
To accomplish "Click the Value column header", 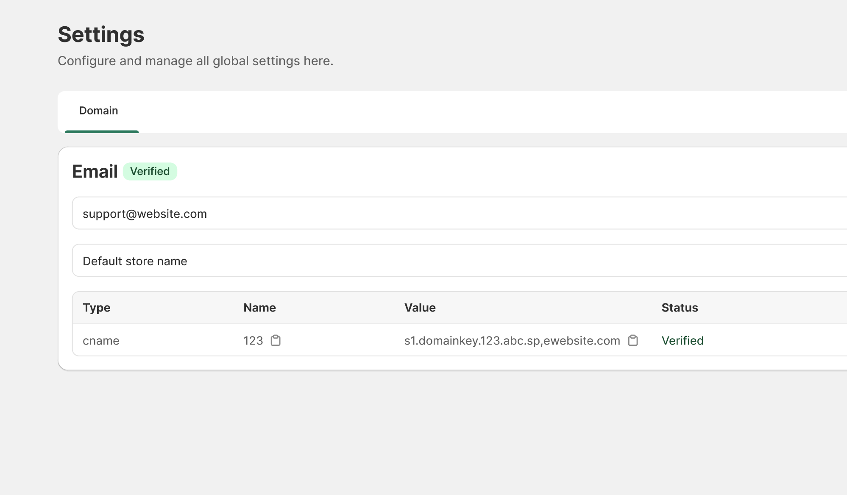I will tap(420, 308).
